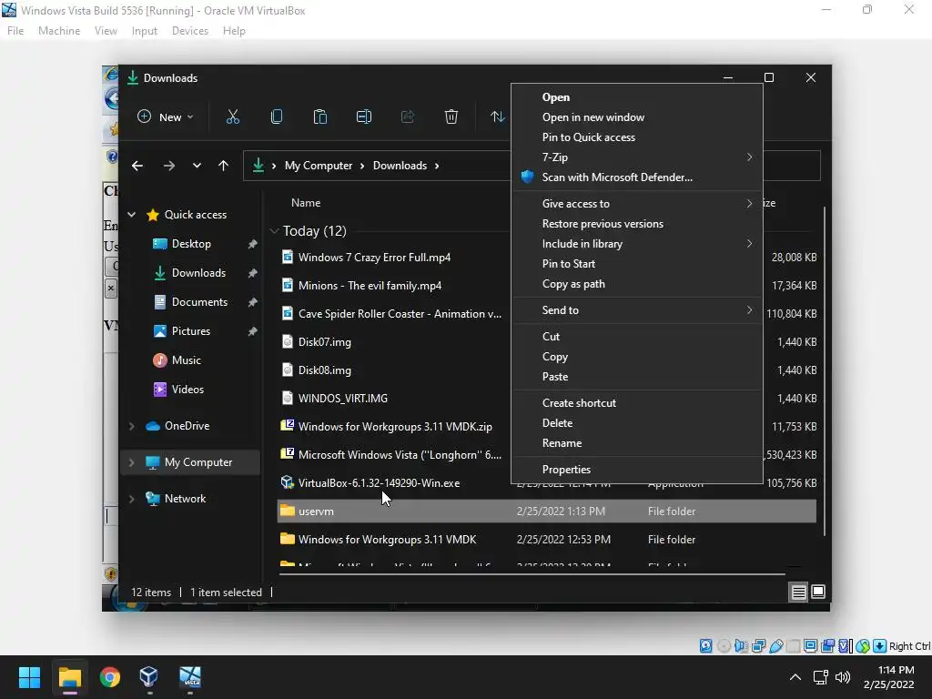Select Windows for Workgroups 3.11 VMDK folder
Viewport: 932px width, 699px height.
coord(387,540)
